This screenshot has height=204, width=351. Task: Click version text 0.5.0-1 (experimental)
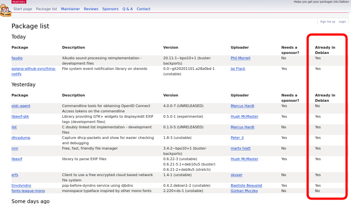183,116
